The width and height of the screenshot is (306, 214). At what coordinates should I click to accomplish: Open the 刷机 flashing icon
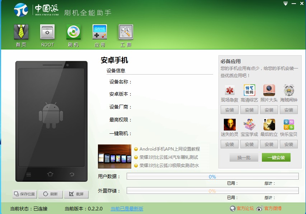(74, 32)
